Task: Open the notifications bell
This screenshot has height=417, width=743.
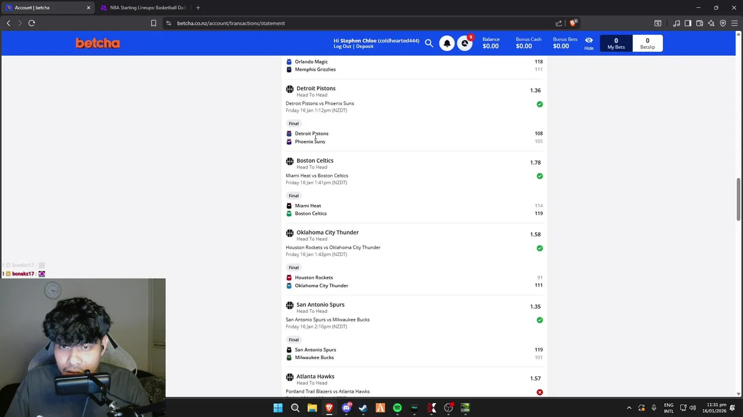Action: 447,43
